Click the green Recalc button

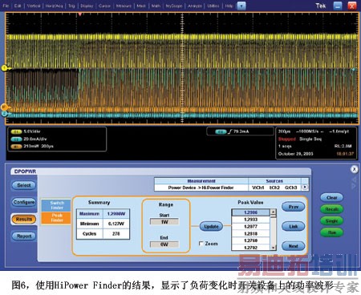(x=331, y=209)
